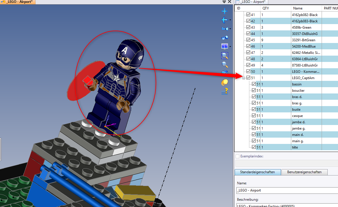Viewport: 338px width, 207px height.
Task: Click the Name input field
Action: coord(287,190)
